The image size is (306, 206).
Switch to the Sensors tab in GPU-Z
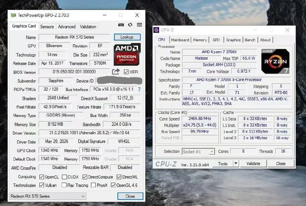click(x=47, y=27)
